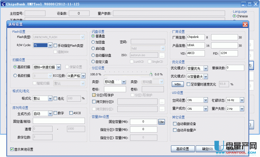Click the browse button for 拷贝到分区0
Viewport: 260px width, 157px height.
coord(162,101)
